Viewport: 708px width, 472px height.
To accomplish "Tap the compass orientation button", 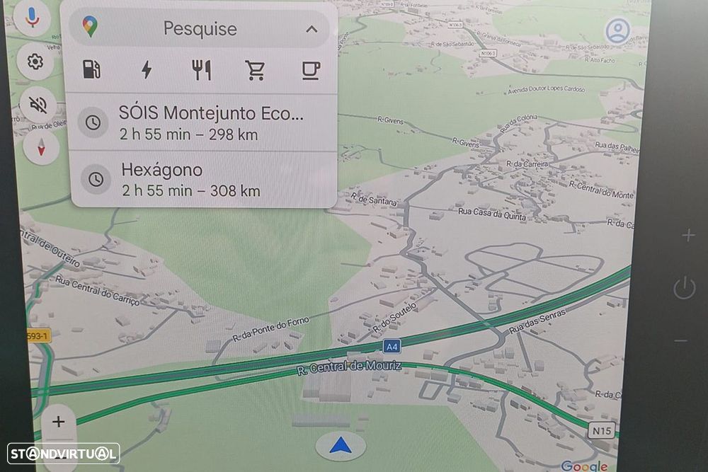I will pos(41,147).
